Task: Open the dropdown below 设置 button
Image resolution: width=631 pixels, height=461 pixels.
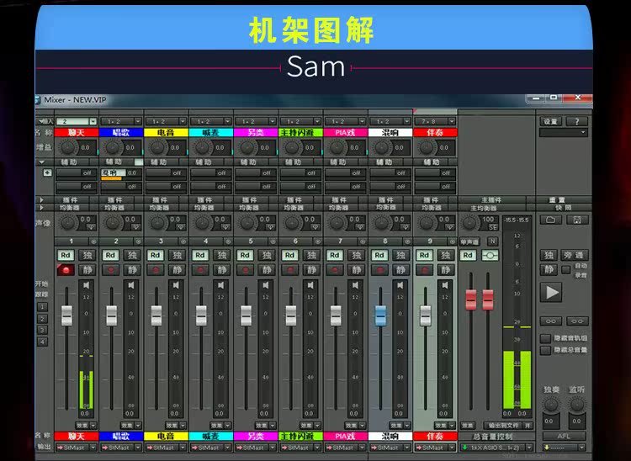Action: [564, 132]
